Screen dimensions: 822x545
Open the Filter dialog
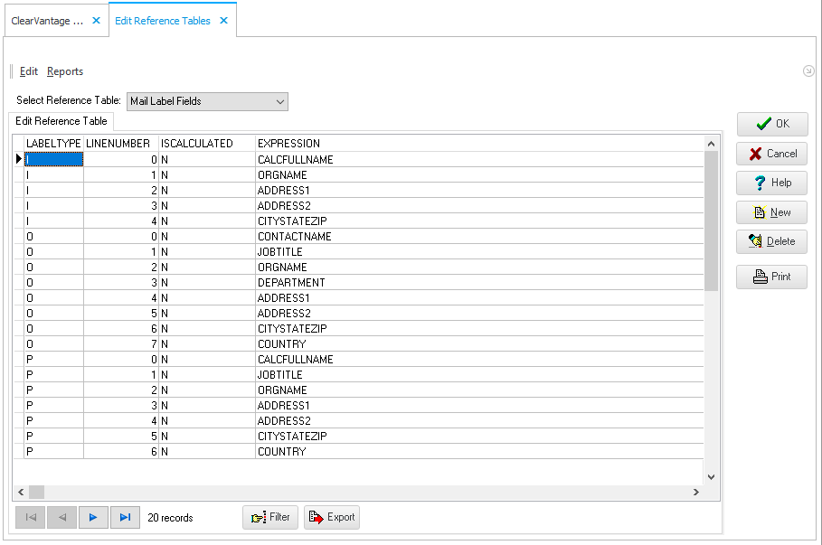270,517
